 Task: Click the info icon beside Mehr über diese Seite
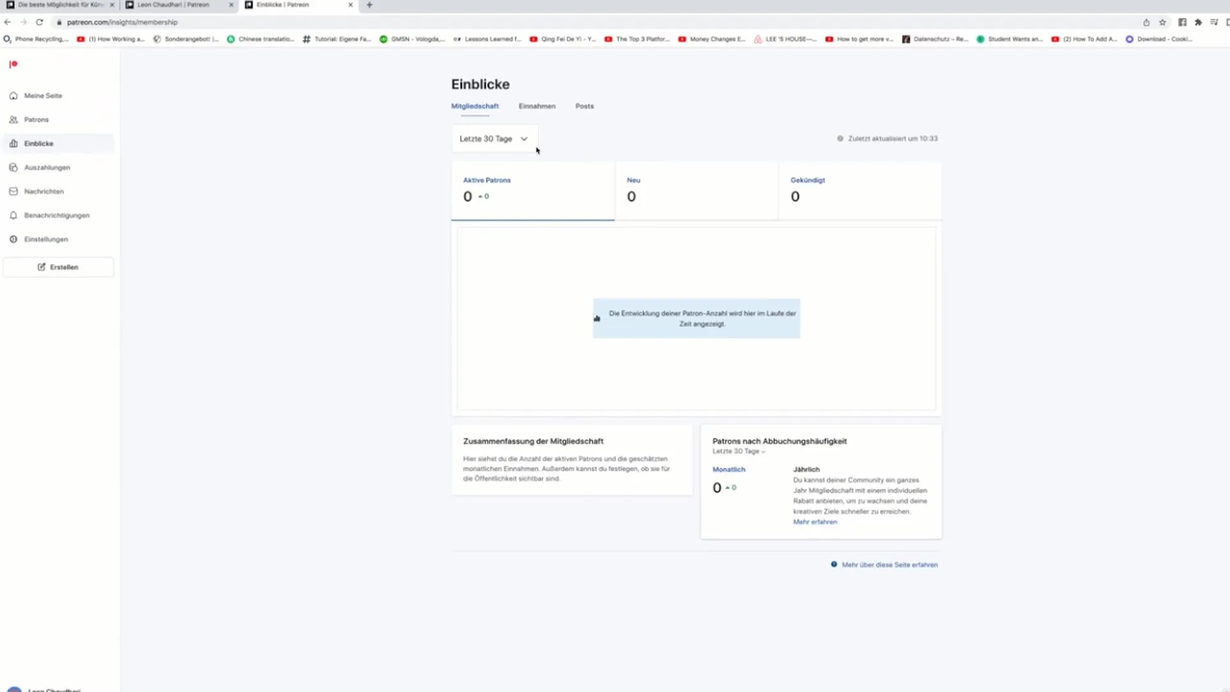(x=834, y=564)
